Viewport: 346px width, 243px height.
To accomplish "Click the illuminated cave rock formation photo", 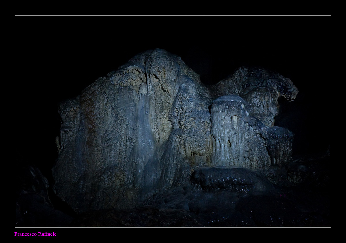I will (173, 122).
